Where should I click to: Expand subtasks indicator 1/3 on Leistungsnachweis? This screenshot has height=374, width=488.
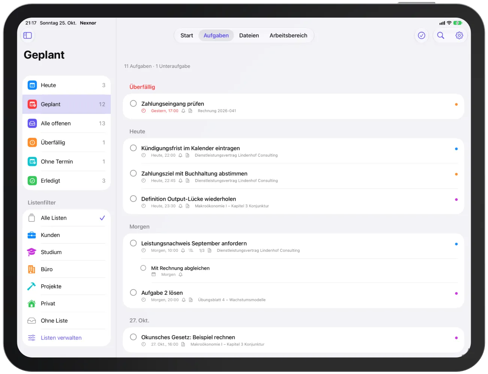(x=197, y=251)
